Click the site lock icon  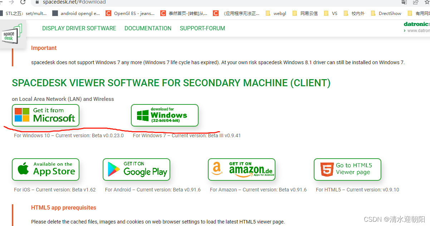point(36,2)
